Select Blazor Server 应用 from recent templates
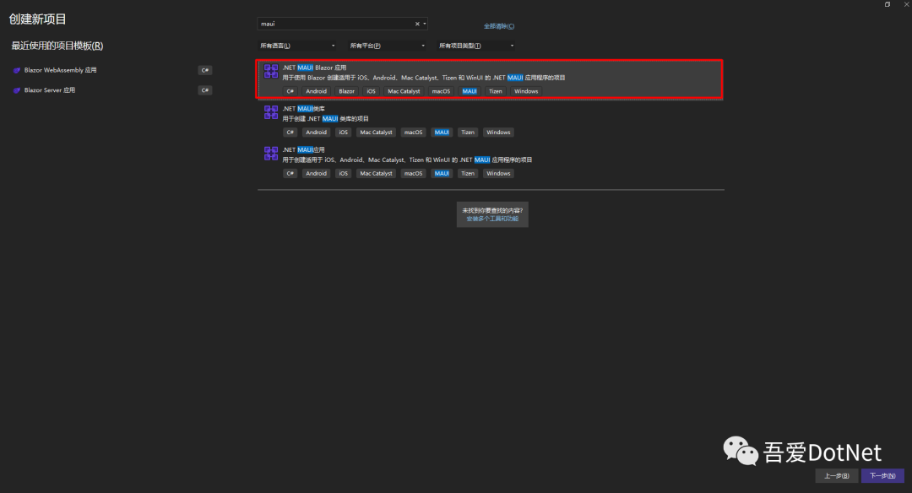This screenshot has height=493, width=912. (50, 90)
